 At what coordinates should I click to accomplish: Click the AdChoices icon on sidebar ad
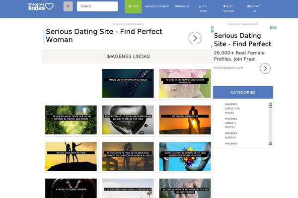(x=272, y=28)
